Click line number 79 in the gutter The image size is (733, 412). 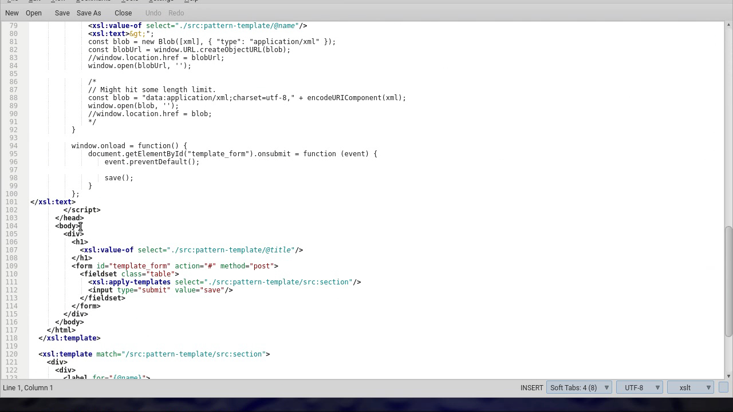[x=13, y=26]
